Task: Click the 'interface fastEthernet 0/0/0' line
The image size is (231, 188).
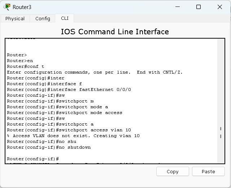Action: (x=69, y=89)
